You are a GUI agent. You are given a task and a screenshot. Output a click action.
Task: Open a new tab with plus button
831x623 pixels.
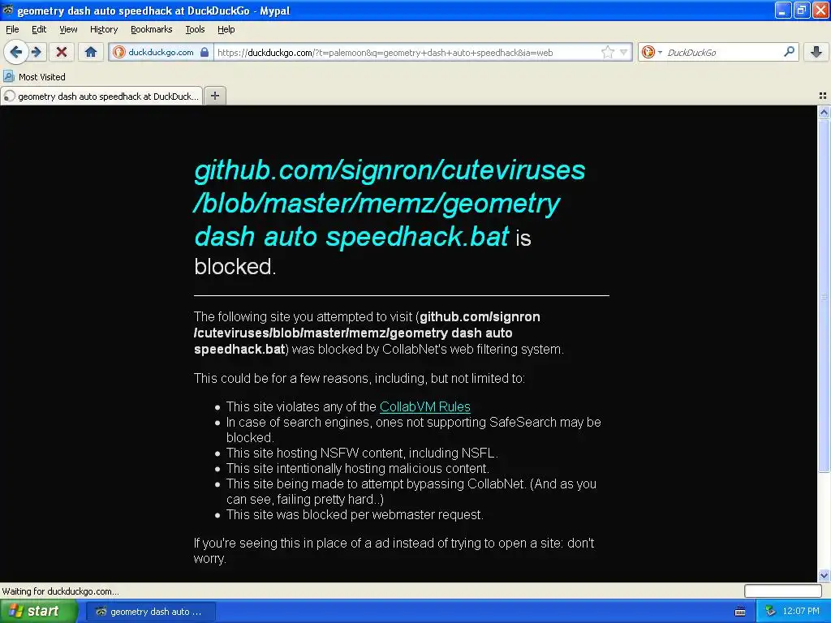(x=214, y=96)
